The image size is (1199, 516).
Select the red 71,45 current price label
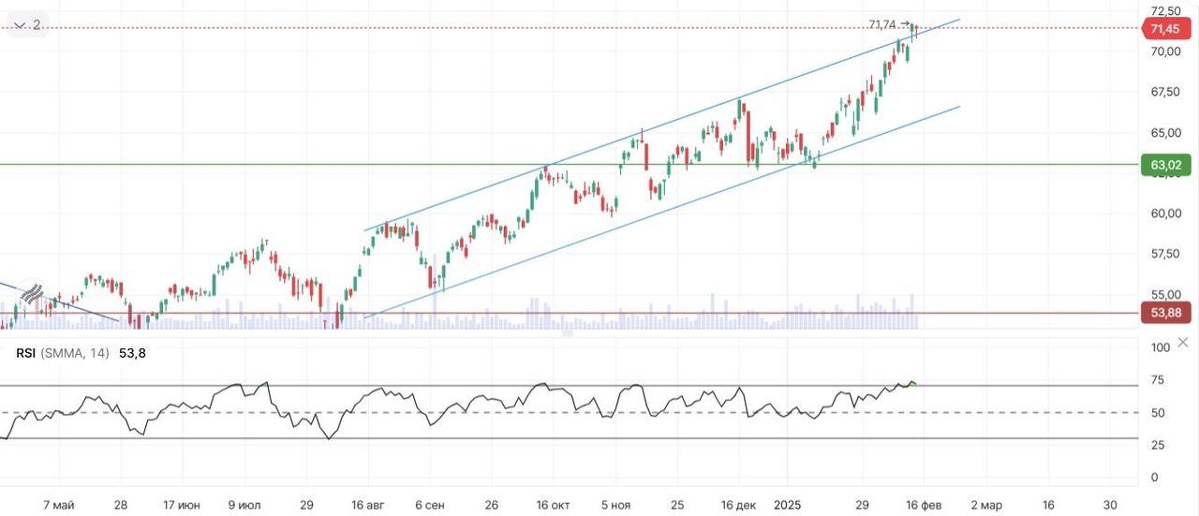(x=1164, y=29)
